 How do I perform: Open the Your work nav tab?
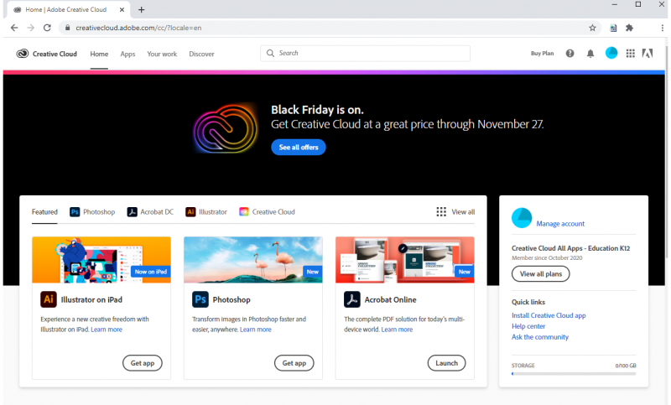[x=162, y=54]
